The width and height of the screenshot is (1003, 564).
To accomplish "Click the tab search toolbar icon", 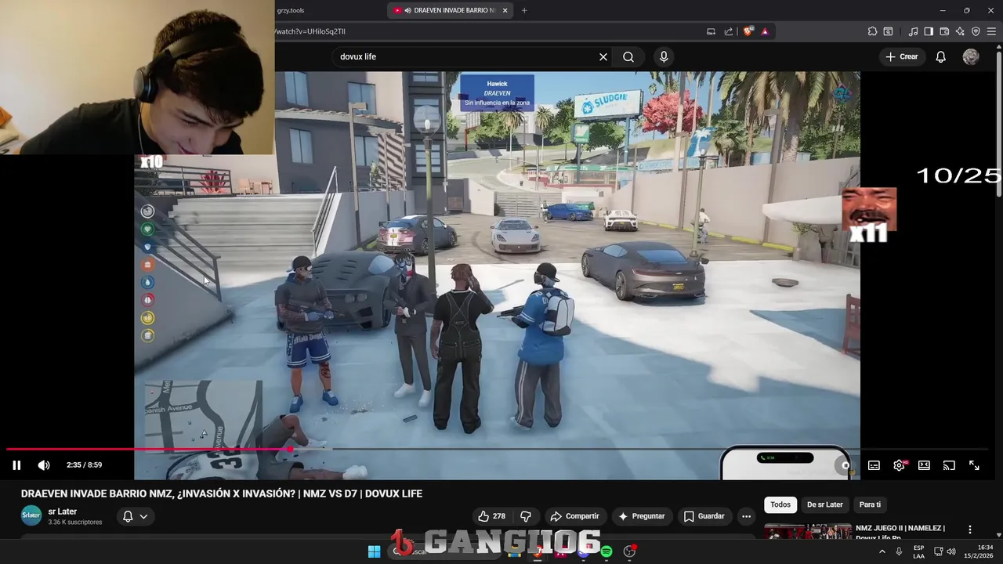I will [888, 31].
